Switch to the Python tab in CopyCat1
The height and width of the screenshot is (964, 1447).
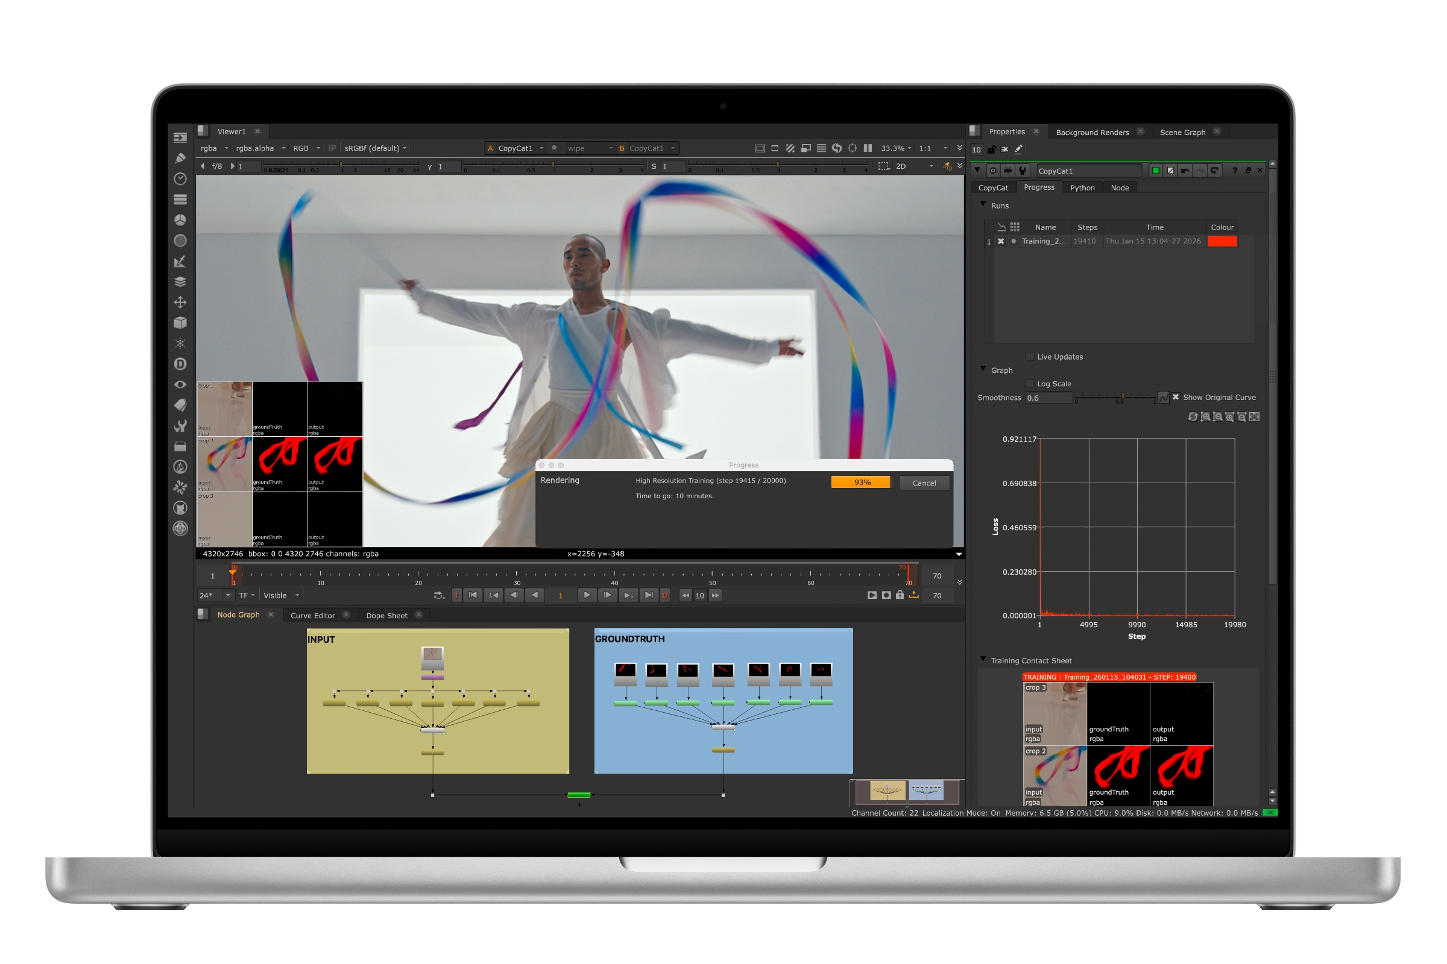(1083, 187)
